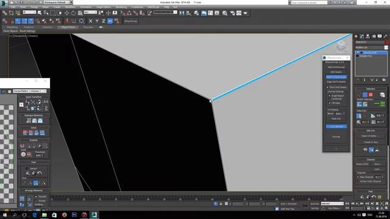Image resolution: width=390 pixels, height=219 pixels.
Task: Select the XY plane constraint
Action: click(x=110, y=21)
